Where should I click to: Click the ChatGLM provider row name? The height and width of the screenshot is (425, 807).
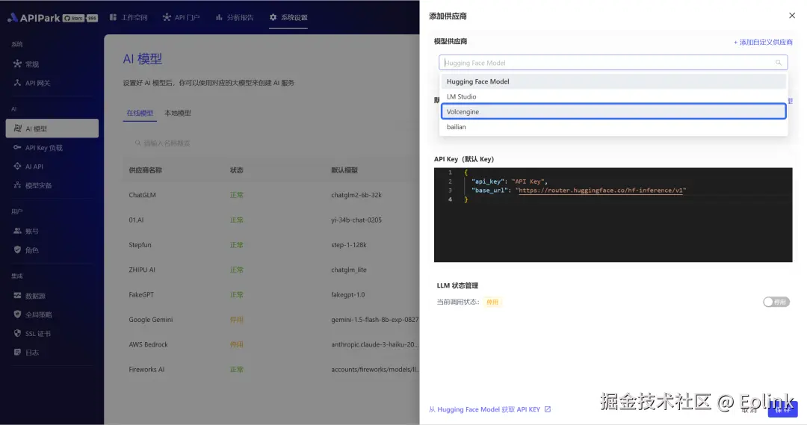pyautogui.click(x=142, y=195)
